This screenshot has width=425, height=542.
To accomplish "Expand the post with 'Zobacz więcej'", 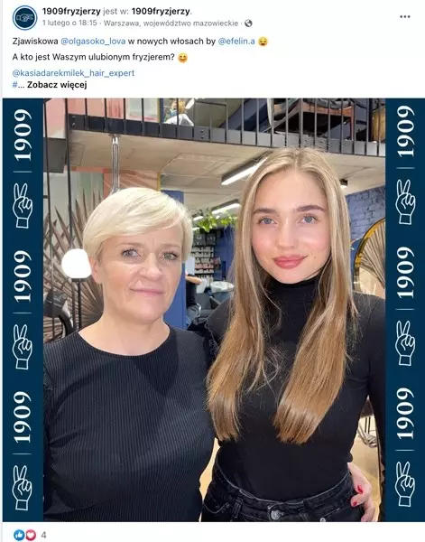I will (x=57, y=85).
